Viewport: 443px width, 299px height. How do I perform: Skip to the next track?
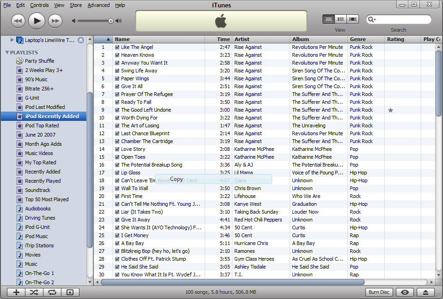55,21
